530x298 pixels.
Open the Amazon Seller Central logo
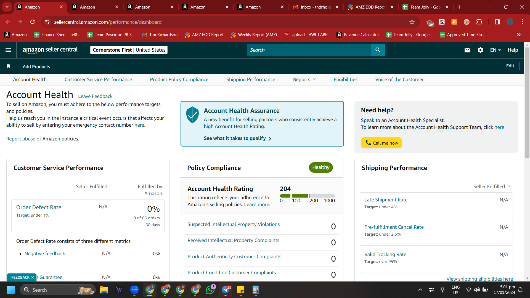click(x=50, y=50)
